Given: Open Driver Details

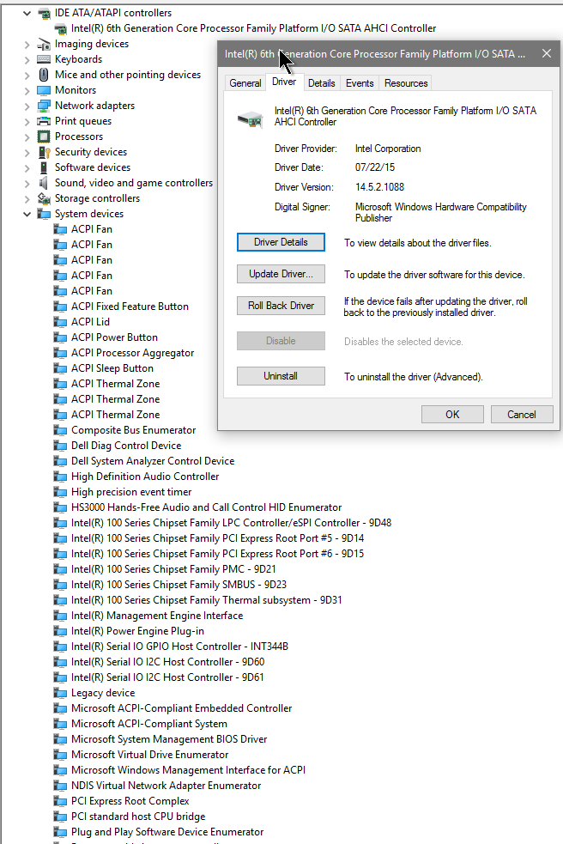Looking at the screenshot, I should (281, 242).
